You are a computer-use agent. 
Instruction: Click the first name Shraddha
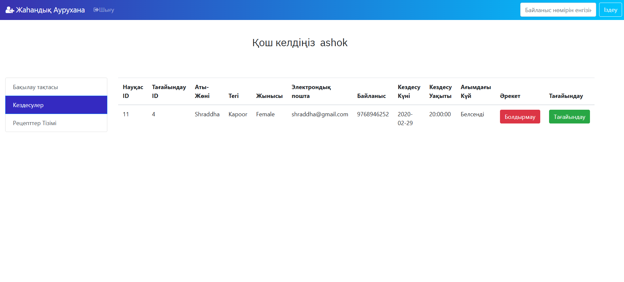click(x=207, y=114)
